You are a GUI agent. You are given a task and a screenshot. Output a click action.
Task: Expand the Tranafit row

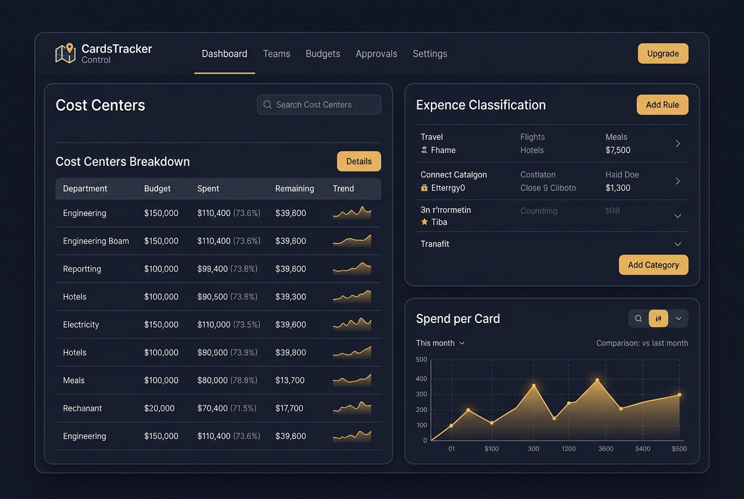click(x=677, y=244)
